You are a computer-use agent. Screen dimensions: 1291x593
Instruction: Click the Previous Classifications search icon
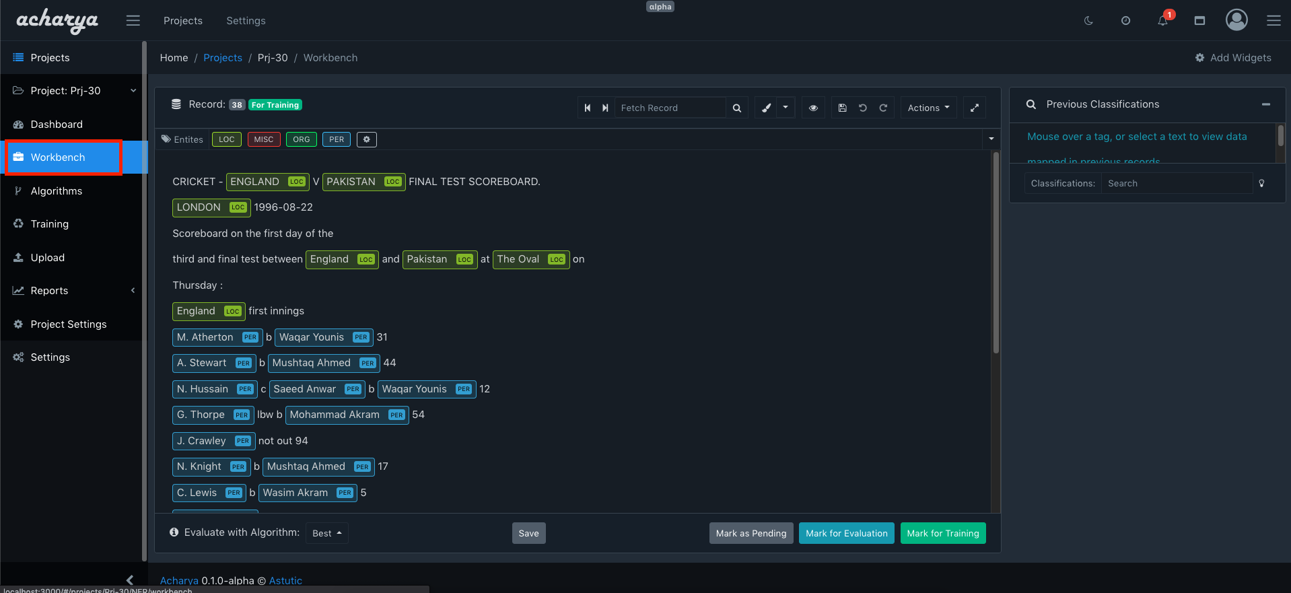(1031, 104)
